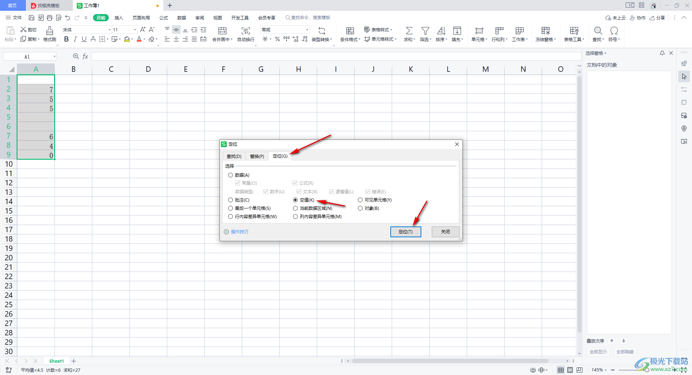This screenshot has width=692, height=375.
Task: Open the 插入 ribbon tab
Action: click(119, 18)
